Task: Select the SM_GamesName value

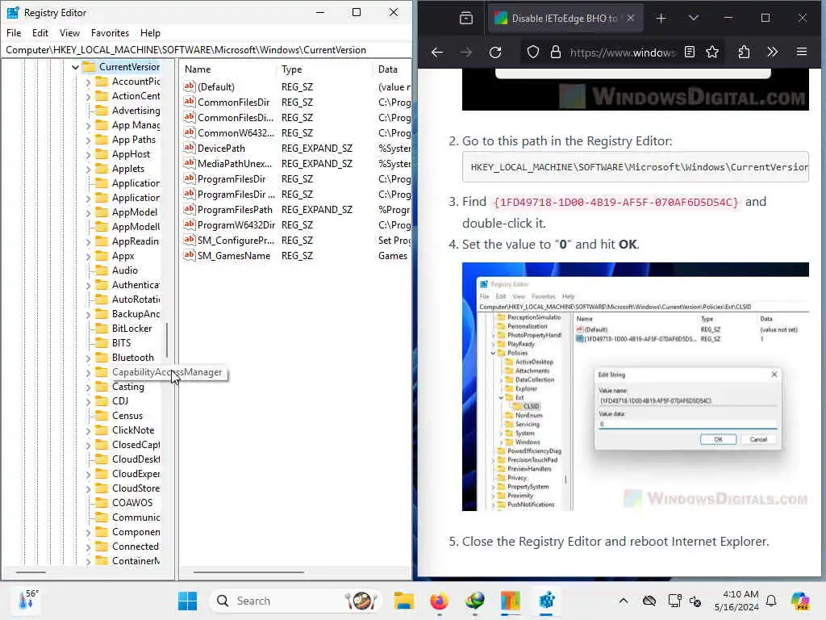Action: [x=234, y=256]
